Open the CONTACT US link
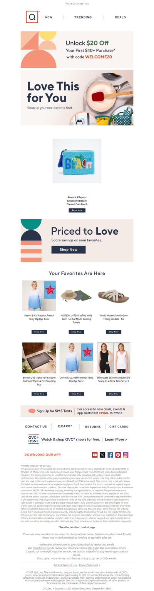 pos(36,426)
